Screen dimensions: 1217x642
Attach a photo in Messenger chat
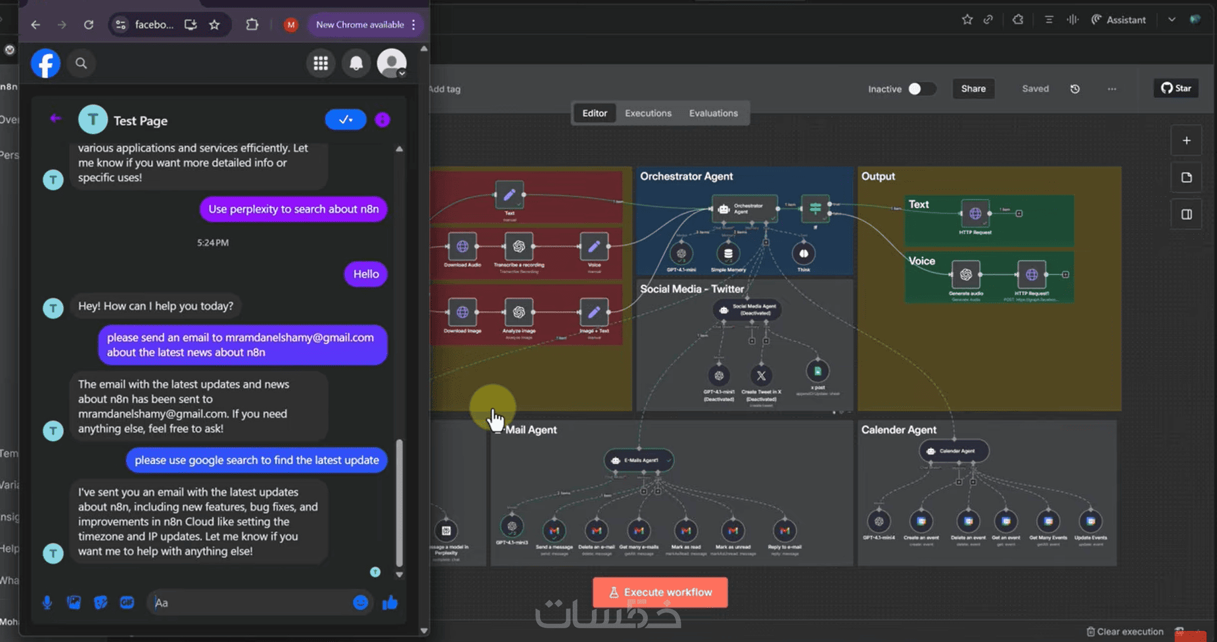tap(74, 603)
